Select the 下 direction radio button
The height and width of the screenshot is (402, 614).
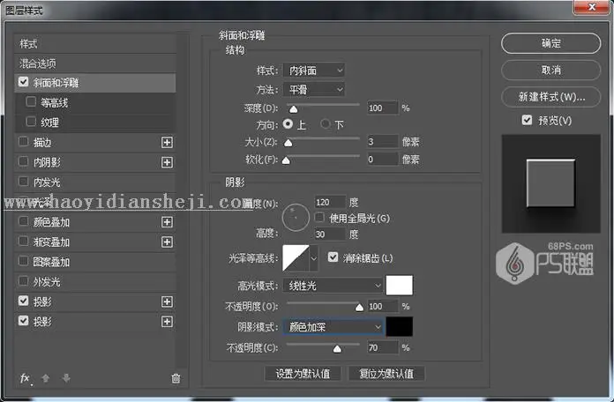[x=325, y=124]
